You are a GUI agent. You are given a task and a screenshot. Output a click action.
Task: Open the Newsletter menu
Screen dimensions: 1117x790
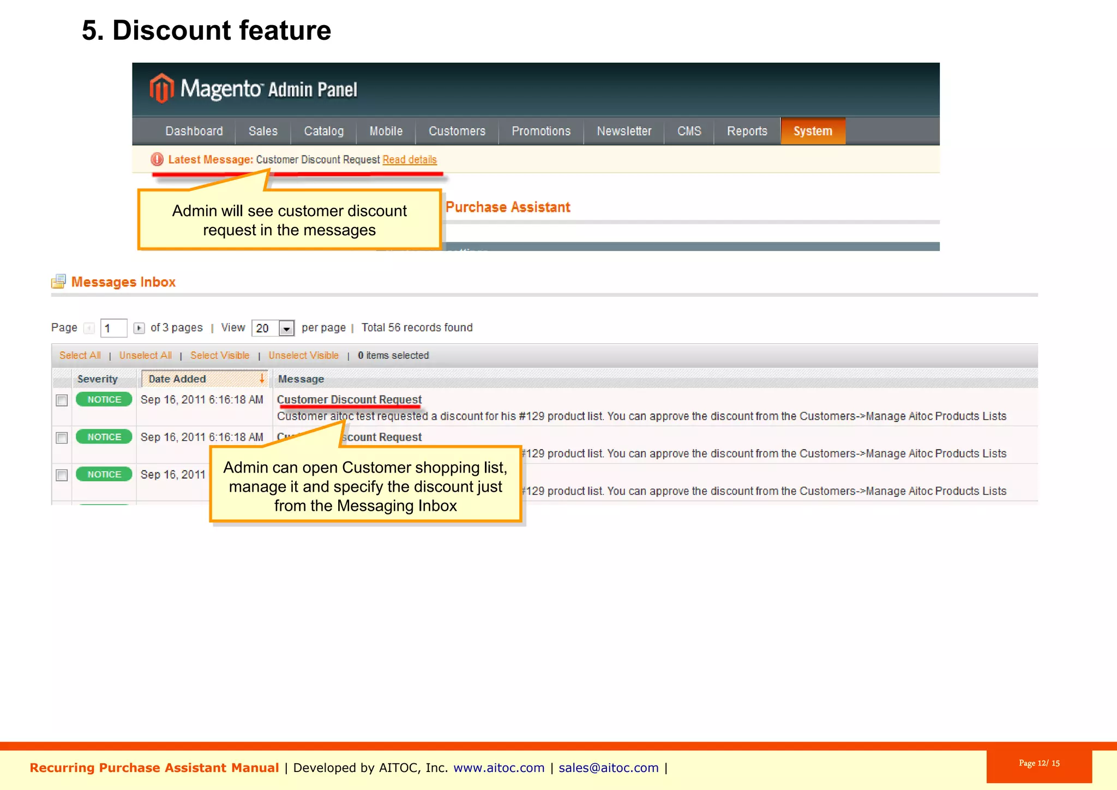[624, 131]
